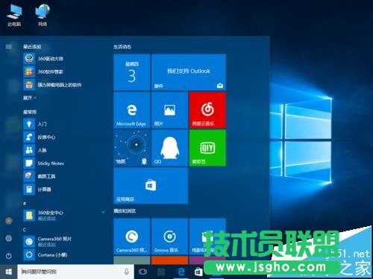
Task: Open the 入门 app with lightbulb icon
Action: [35, 124]
